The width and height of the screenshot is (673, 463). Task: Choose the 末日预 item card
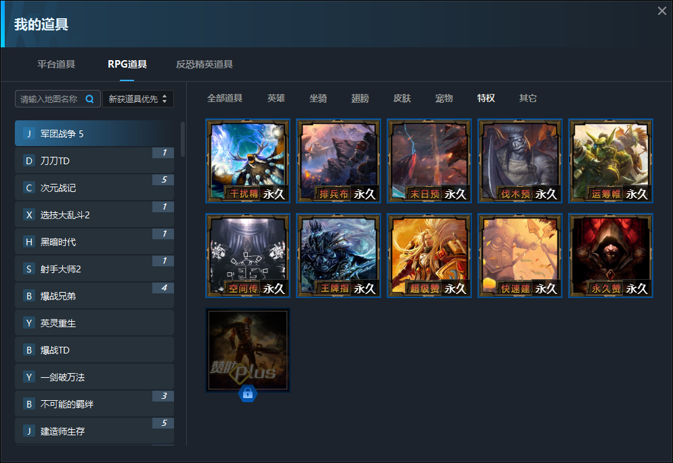(429, 161)
